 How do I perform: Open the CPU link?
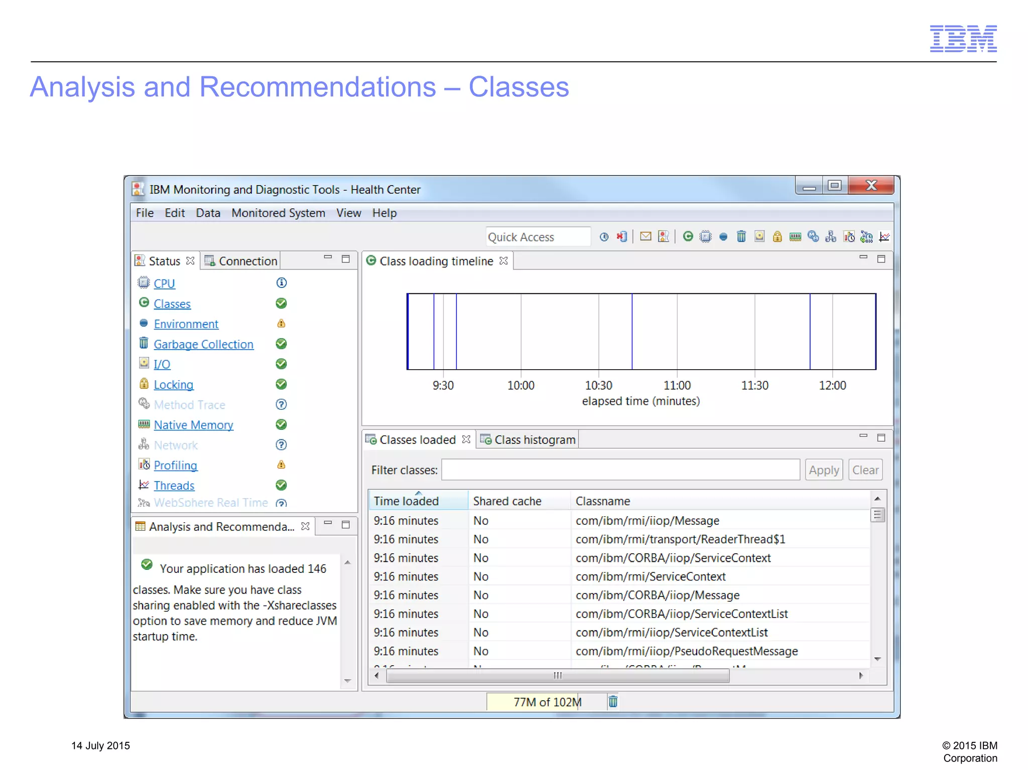coord(164,283)
